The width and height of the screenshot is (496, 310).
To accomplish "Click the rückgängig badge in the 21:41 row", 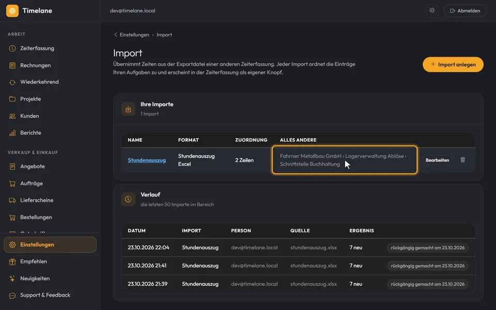I will pos(428,266).
